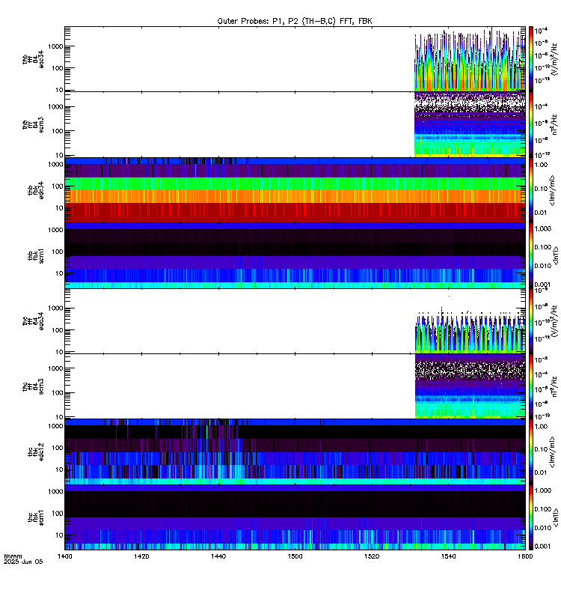Click the 100 y-axis tick of thc fbk edc12 panel
This screenshot has width=561, height=599.
pyautogui.click(x=58, y=448)
